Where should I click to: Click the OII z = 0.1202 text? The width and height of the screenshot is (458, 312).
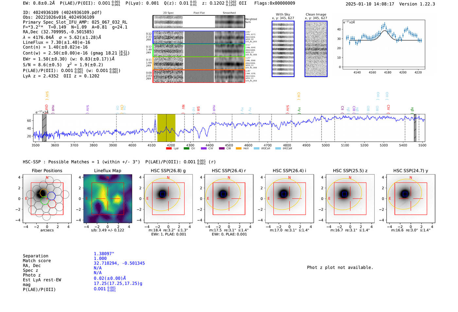coord(81,76)
